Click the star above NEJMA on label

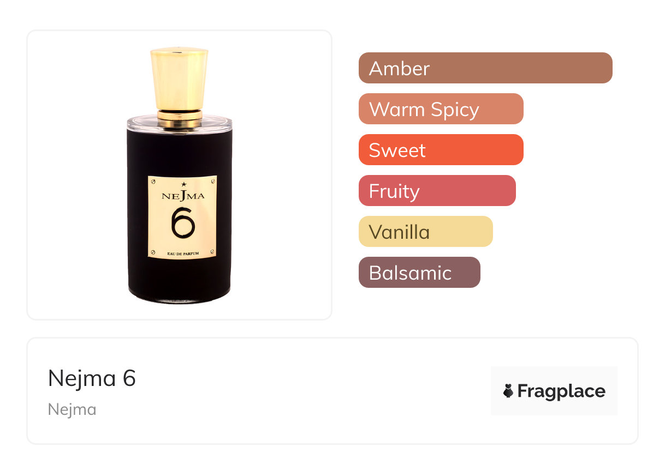(x=183, y=184)
